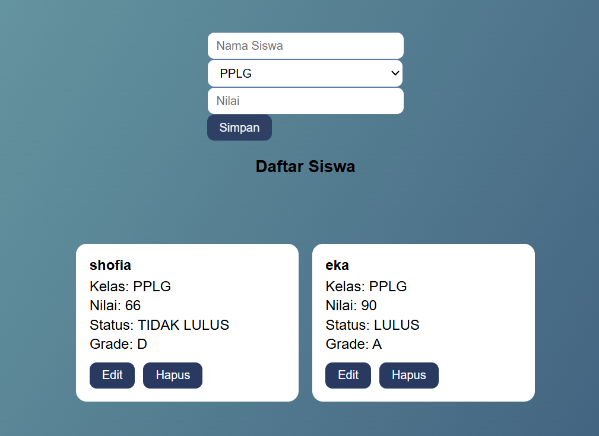Screen dimensions: 599x436
Task: Click the Simpan button
Action: (239, 128)
